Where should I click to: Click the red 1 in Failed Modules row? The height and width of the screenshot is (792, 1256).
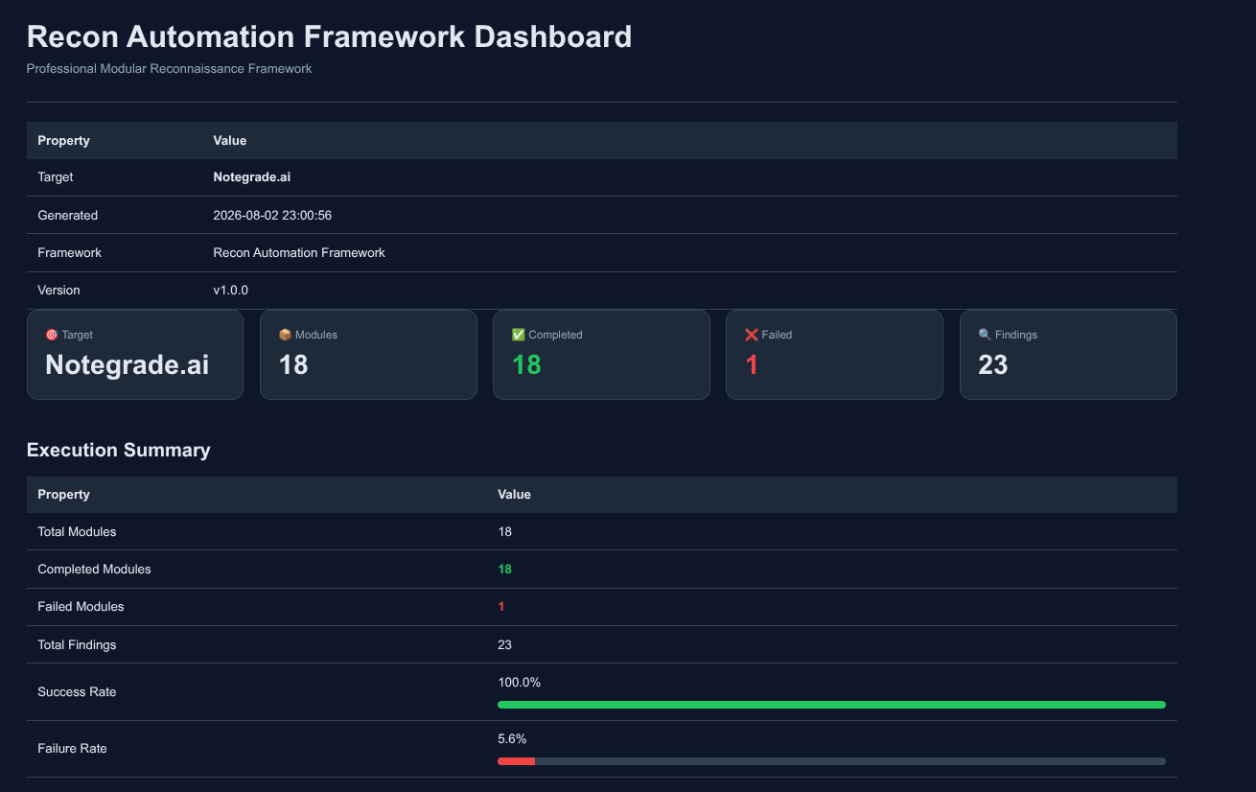click(x=500, y=607)
